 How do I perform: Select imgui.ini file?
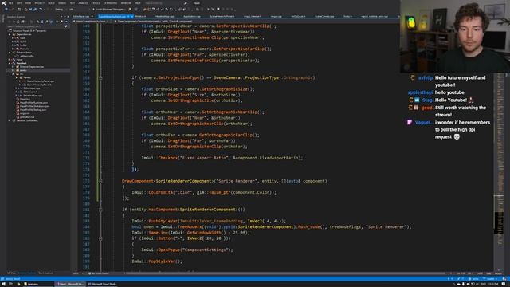click(x=25, y=113)
